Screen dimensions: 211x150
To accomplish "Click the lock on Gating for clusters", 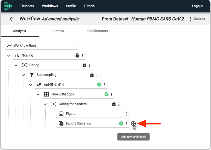I will [114, 104].
